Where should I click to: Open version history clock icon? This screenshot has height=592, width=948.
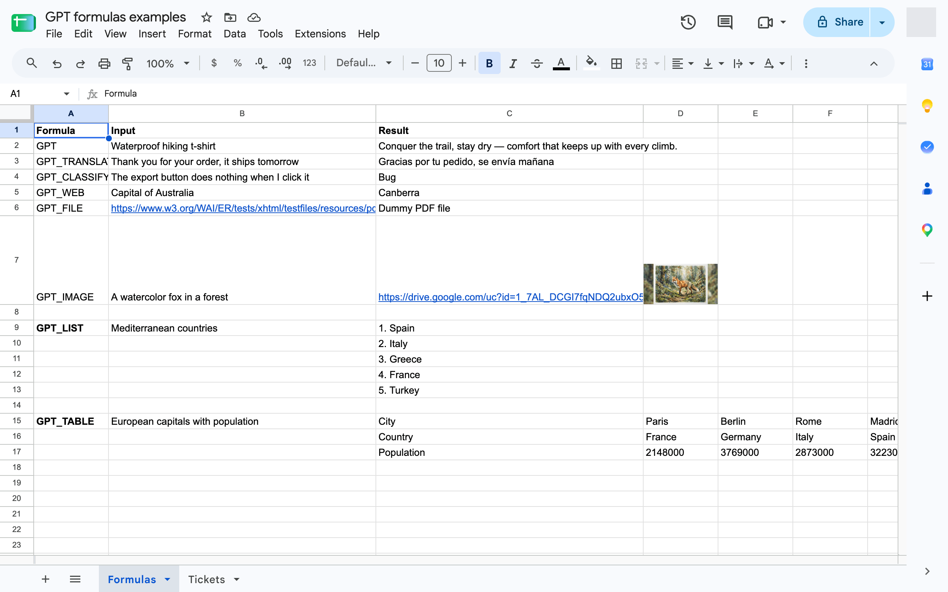point(688,22)
